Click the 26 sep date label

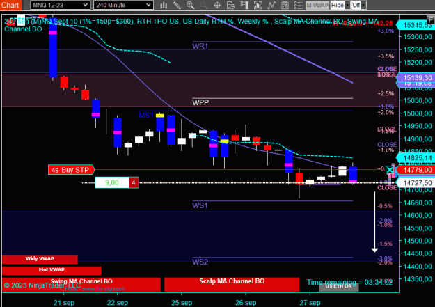[246, 303]
